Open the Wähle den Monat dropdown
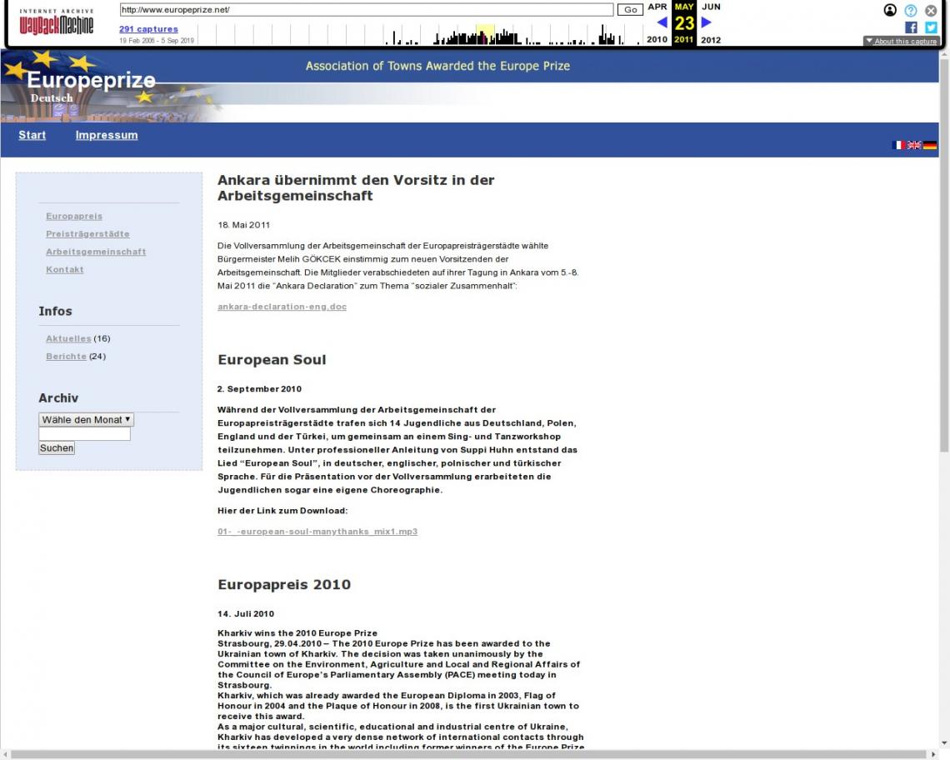 [86, 419]
